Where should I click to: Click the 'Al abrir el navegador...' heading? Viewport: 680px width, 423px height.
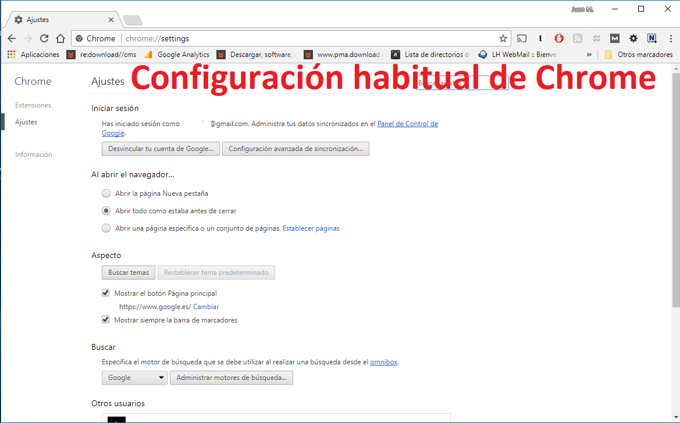(x=133, y=175)
